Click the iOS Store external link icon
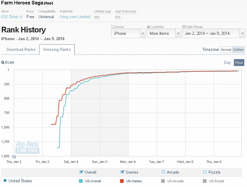The height and width of the screenshot is (187, 247). coord(21,17)
